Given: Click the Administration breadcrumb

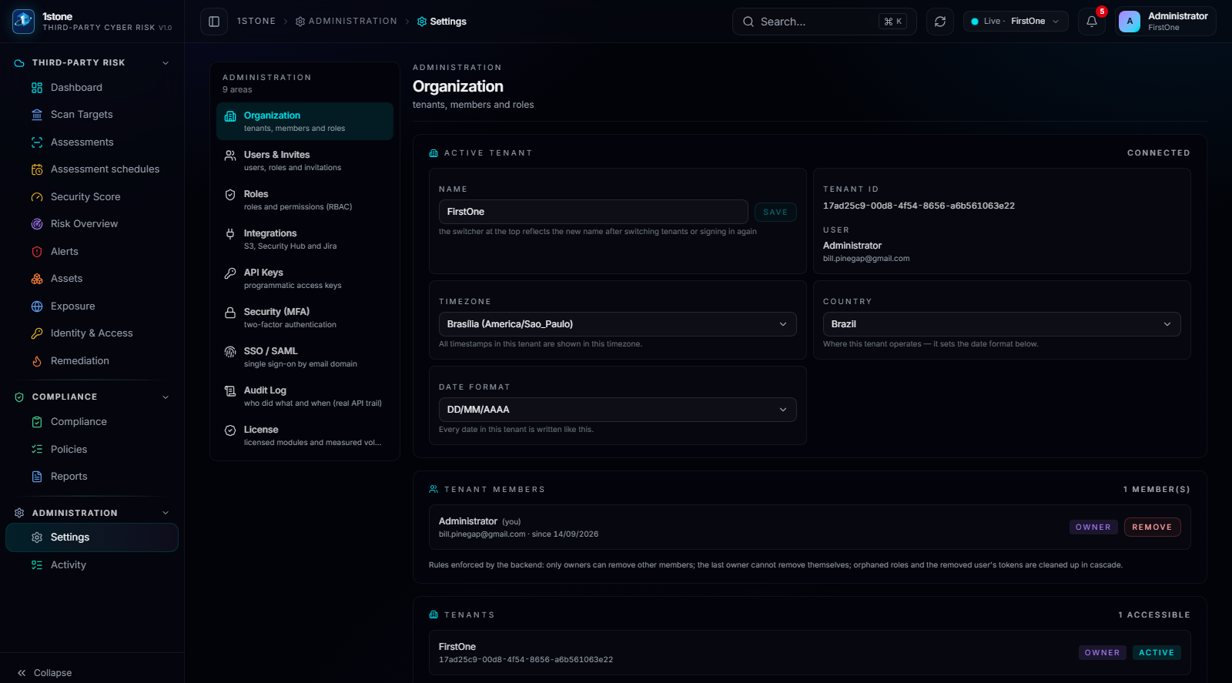Looking at the screenshot, I should (x=346, y=22).
